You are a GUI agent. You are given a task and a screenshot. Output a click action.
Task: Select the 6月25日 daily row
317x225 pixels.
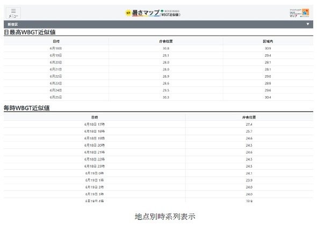coord(158,97)
